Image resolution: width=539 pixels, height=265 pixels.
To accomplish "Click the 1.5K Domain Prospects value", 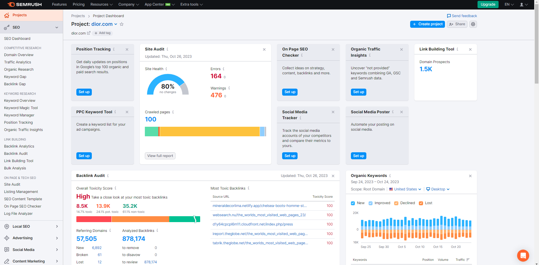I will tap(426, 69).
